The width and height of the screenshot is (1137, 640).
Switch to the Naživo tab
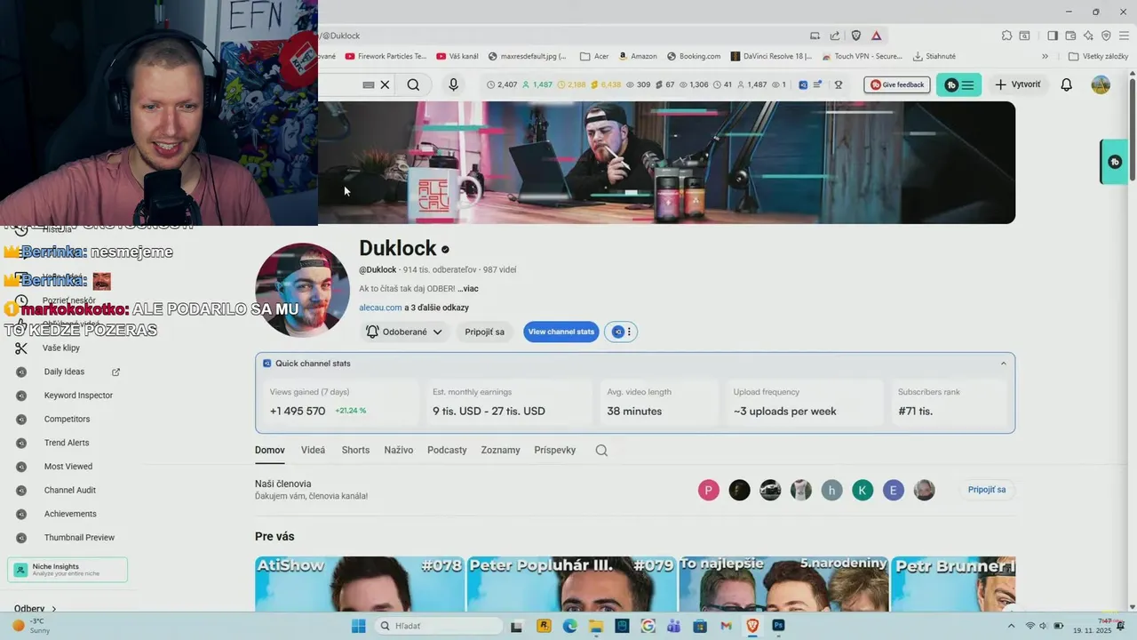pyautogui.click(x=399, y=450)
